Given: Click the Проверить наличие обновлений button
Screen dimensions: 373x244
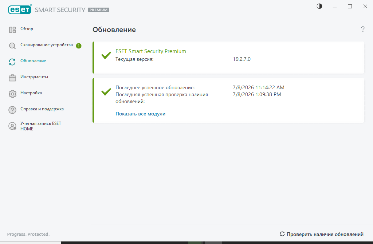Looking at the screenshot, I should point(322,234).
